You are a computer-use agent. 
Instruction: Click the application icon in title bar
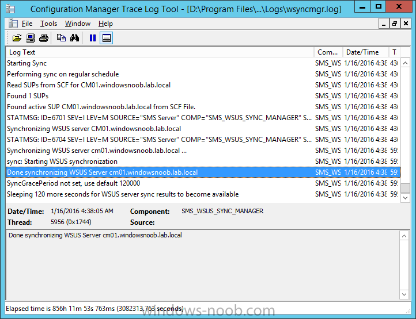tap(10, 9)
